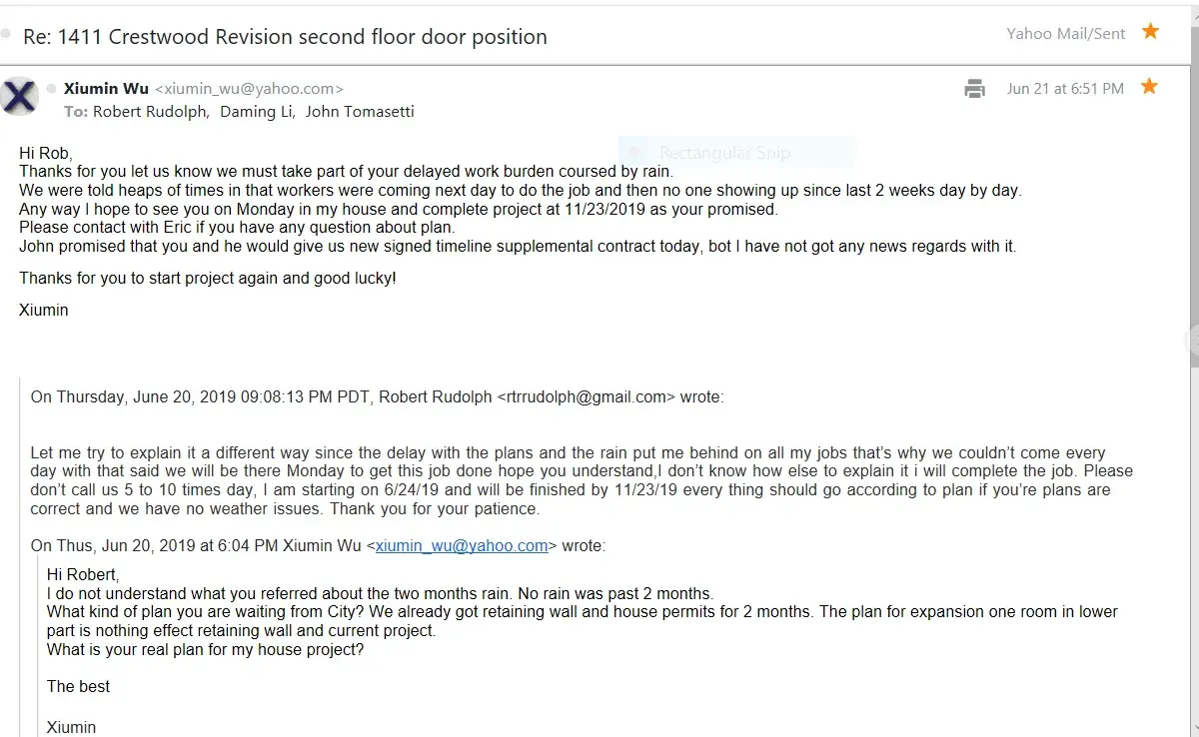Image resolution: width=1199 pixels, height=737 pixels.
Task: Click the Xiumin Wu sender avatar
Action: 21,97
